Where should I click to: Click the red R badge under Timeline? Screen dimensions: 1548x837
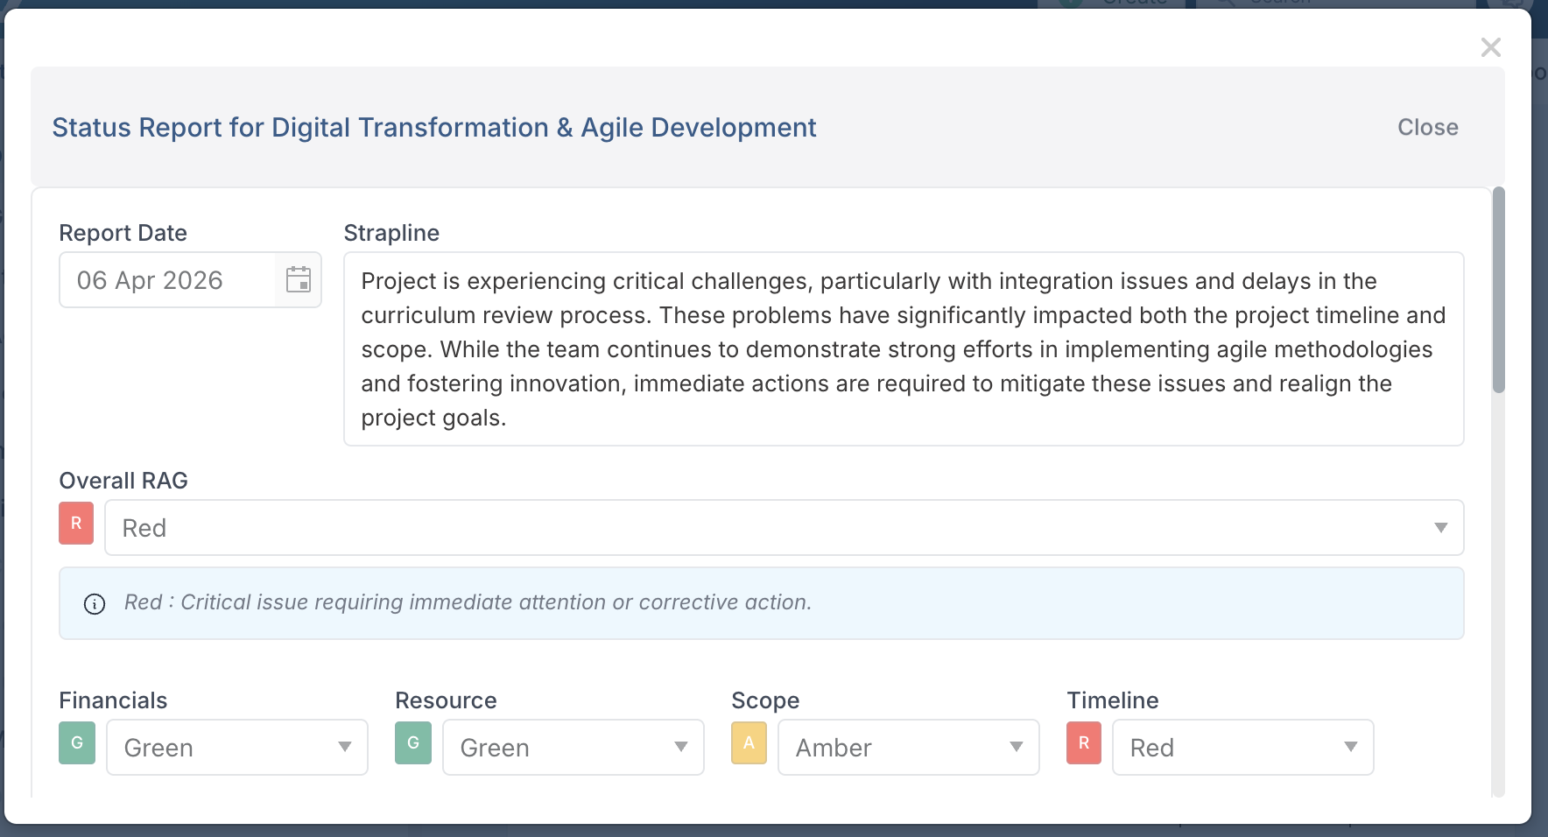coord(1084,743)
